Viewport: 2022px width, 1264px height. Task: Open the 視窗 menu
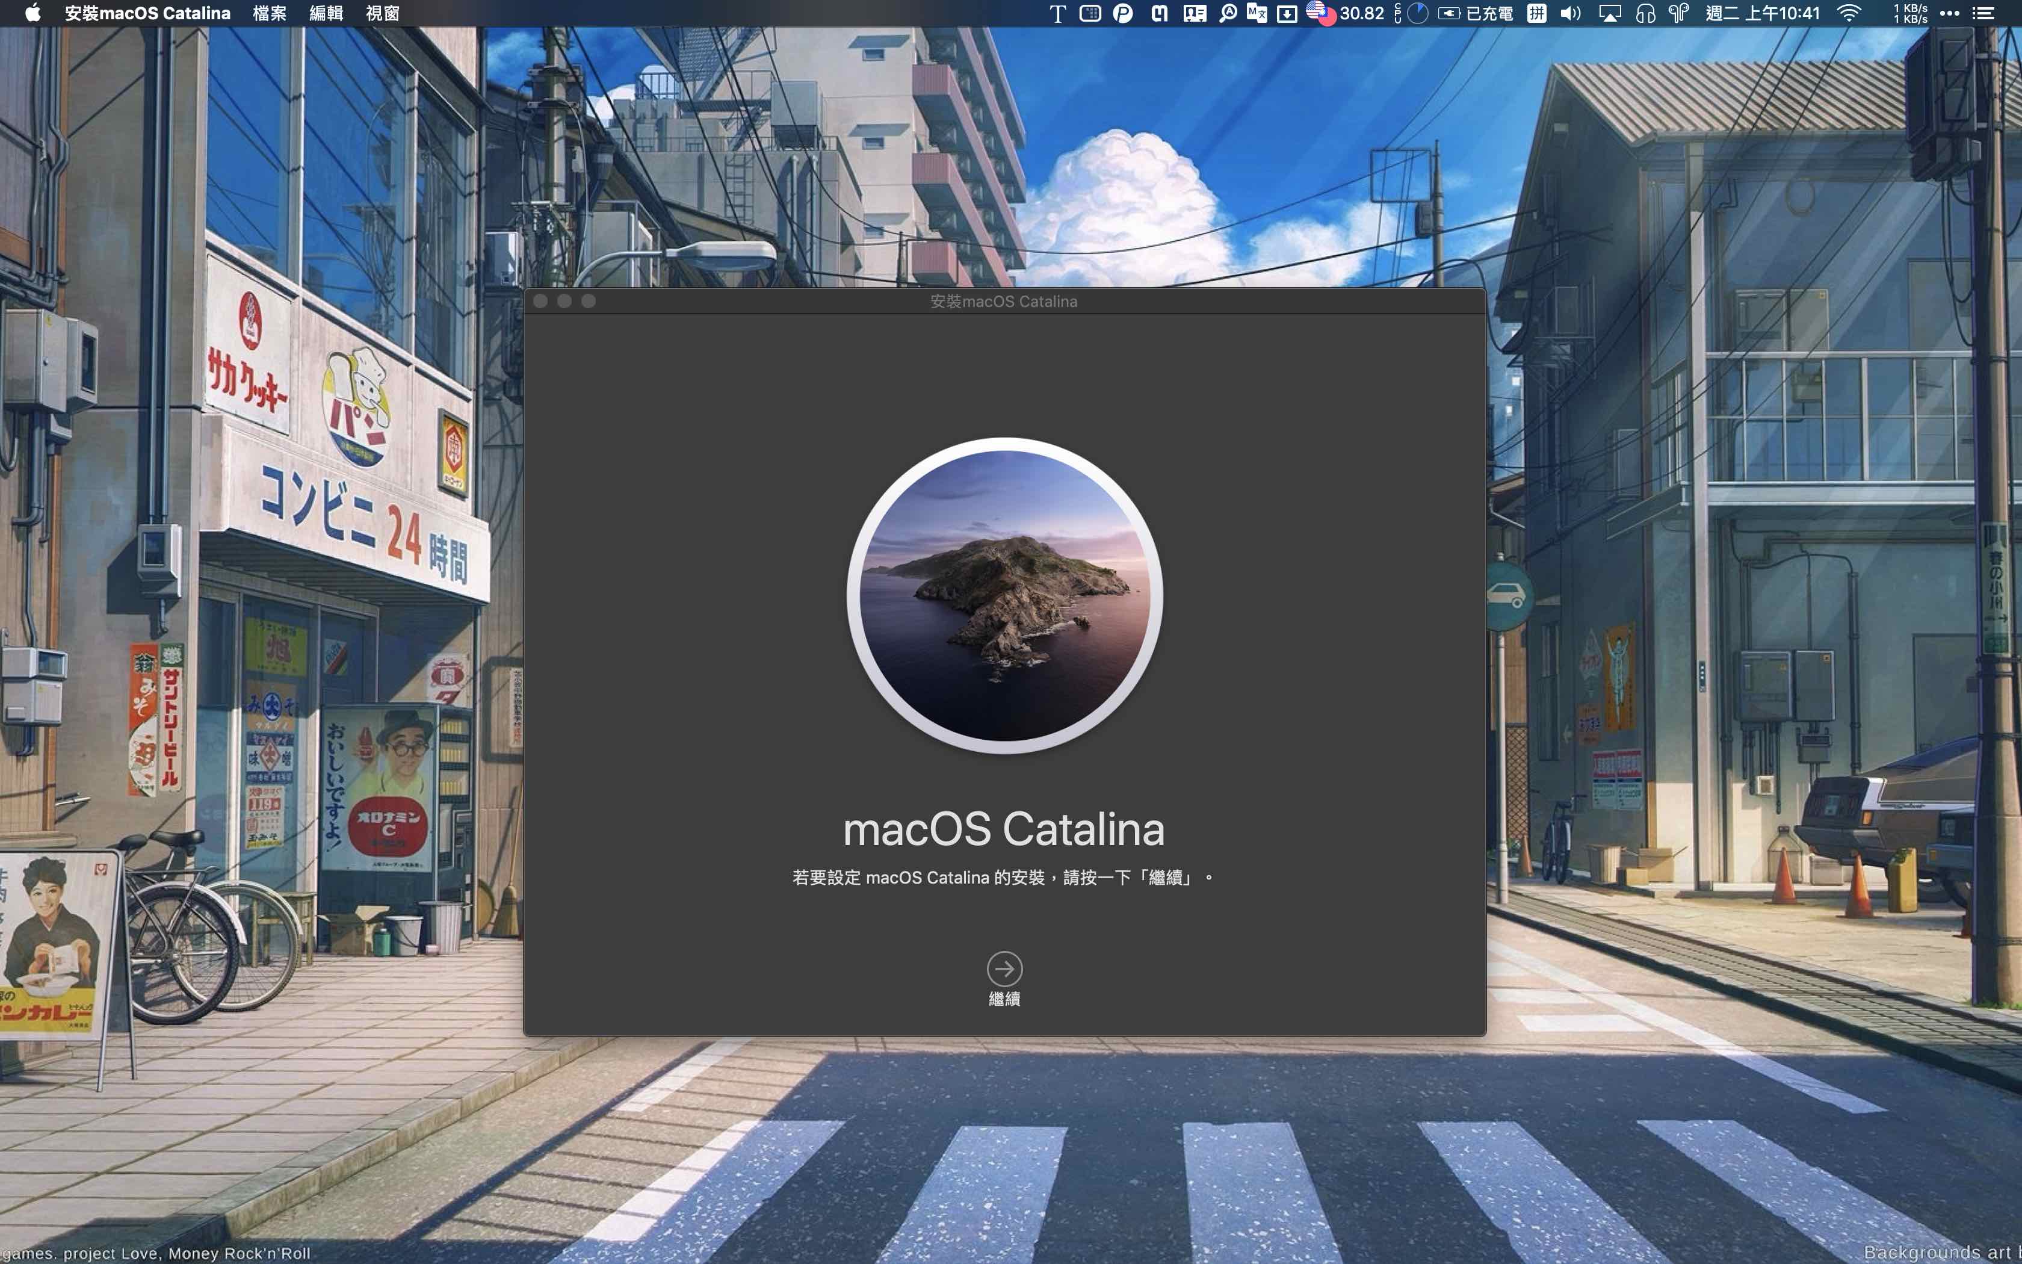click(x=383, y=13)
